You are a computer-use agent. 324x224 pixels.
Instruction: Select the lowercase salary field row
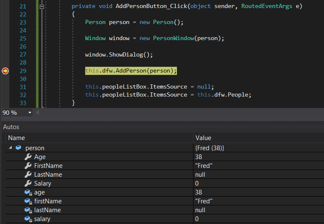pos(165,219)
